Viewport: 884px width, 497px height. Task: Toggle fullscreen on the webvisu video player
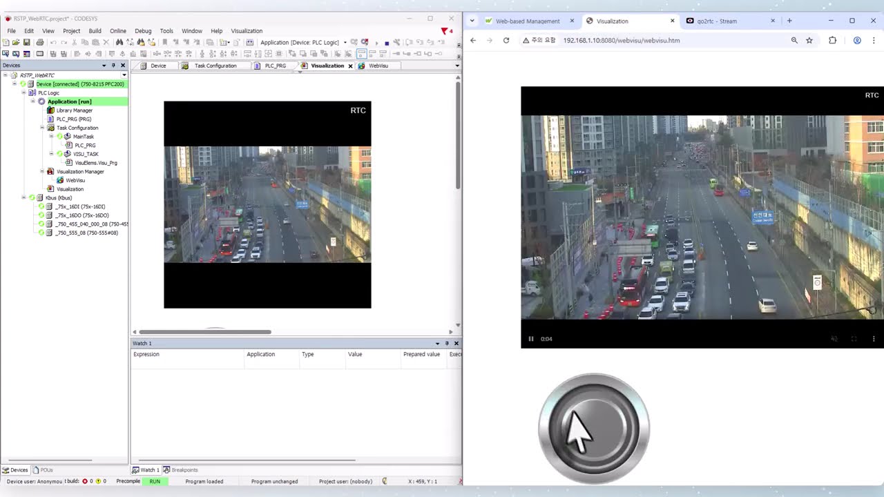point(854,339)
